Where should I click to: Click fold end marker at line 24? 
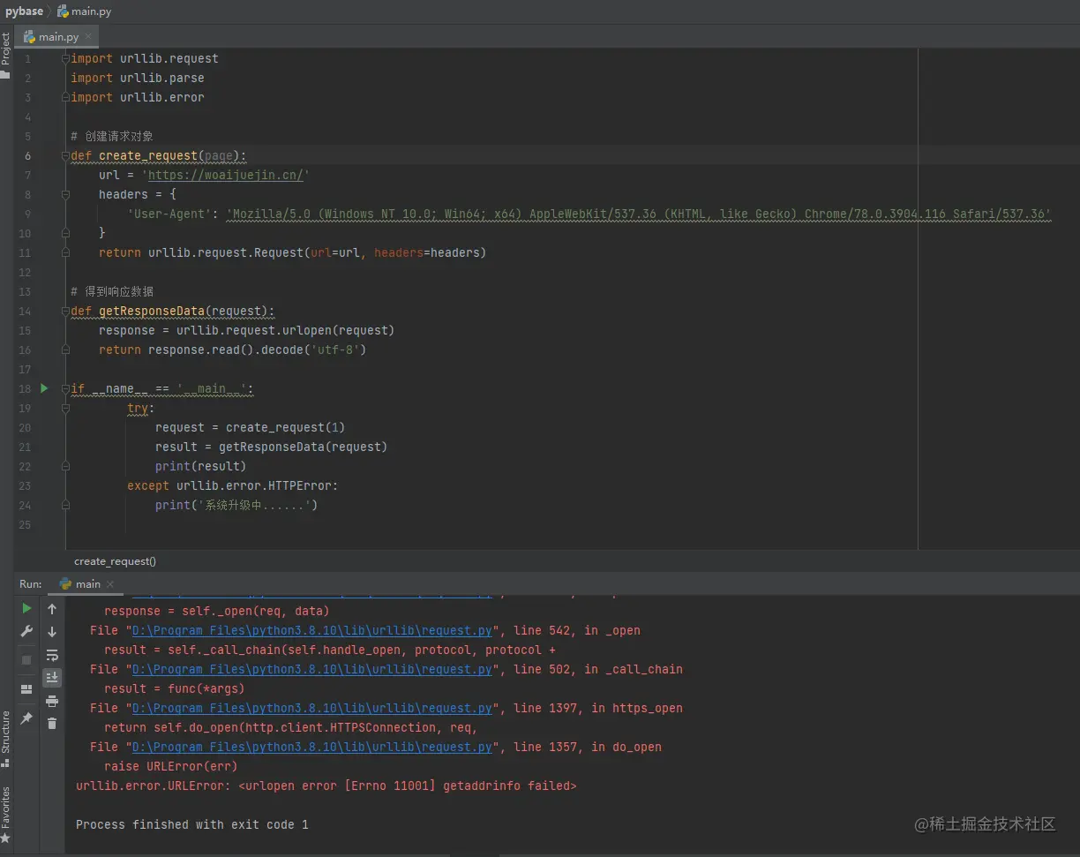[x=66, y=505]
